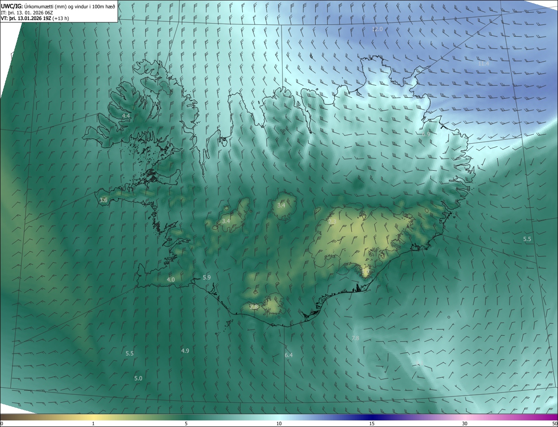Click the 3.6 value label

click(x=103, y=200)
